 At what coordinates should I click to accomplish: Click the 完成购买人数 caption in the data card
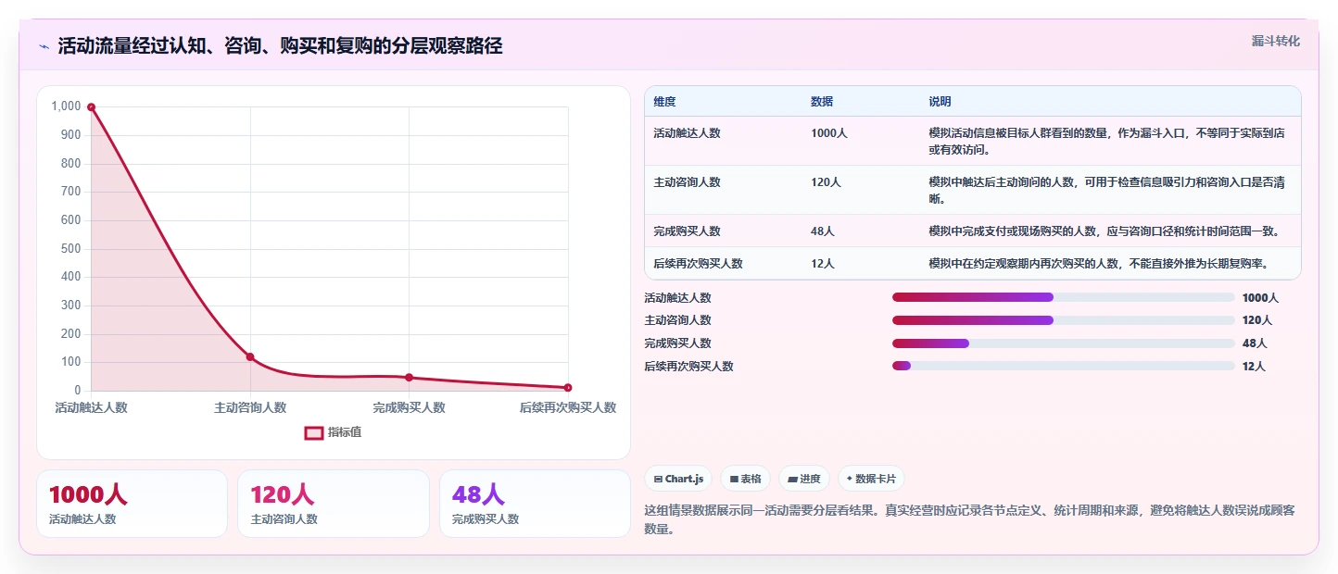coord(486,519)
